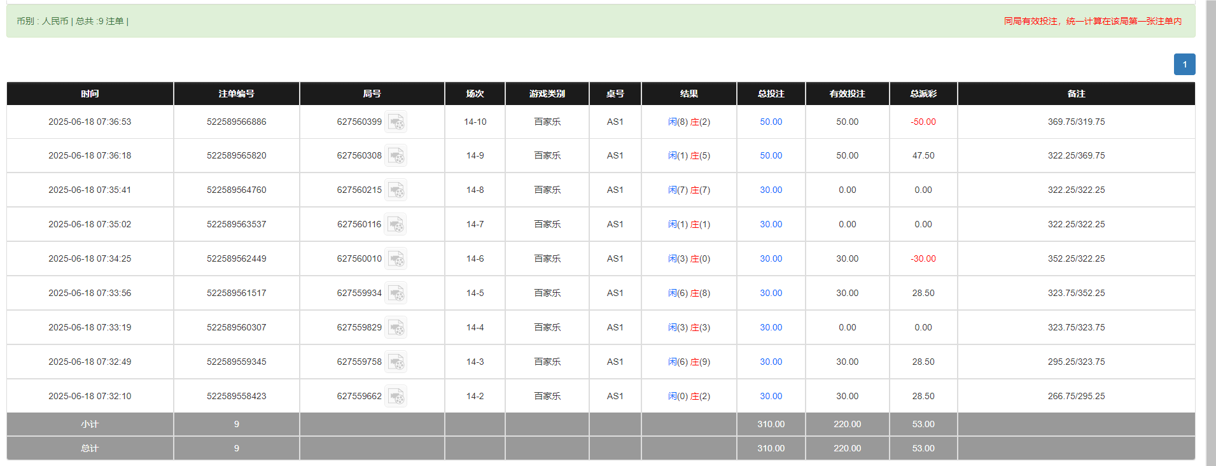Click the vertical scrollbar on the right
The height and width of the screenshot is (466, 1216).
click(x=1210, y=233)
